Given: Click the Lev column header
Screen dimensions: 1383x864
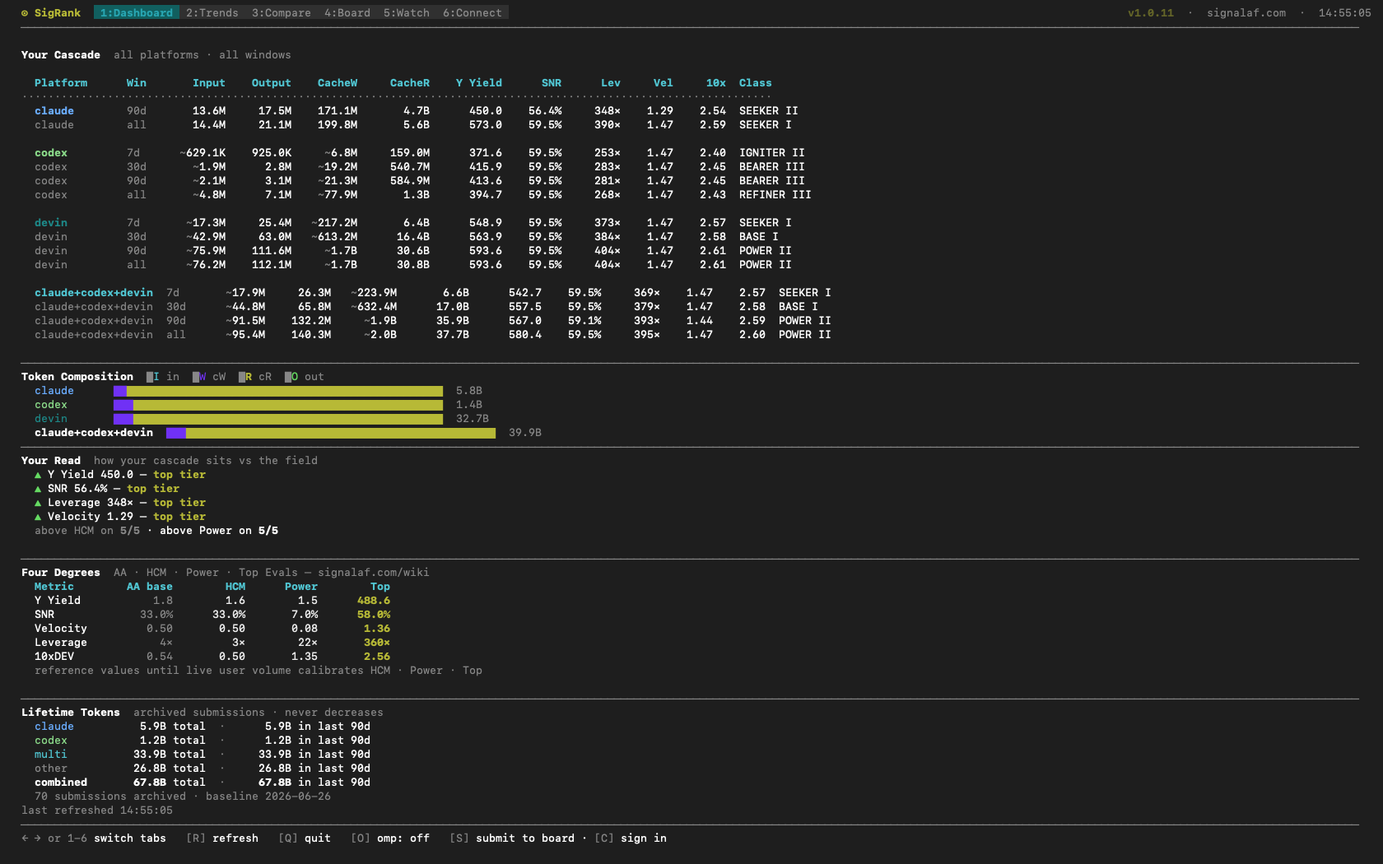Looking at the screenshot, I should point(611,83).
